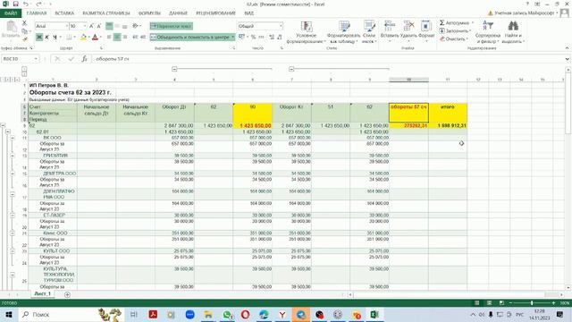Toggle bold (Ж) formatting
The image size is (572, 322).
pyautogui.click(x=39, y=37)
